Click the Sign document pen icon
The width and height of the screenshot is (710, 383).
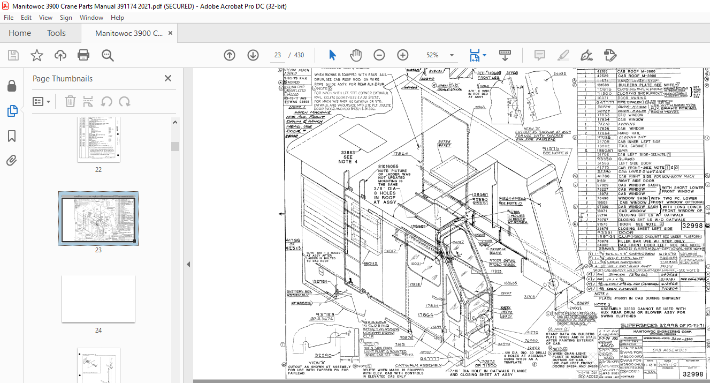(586, 55)
